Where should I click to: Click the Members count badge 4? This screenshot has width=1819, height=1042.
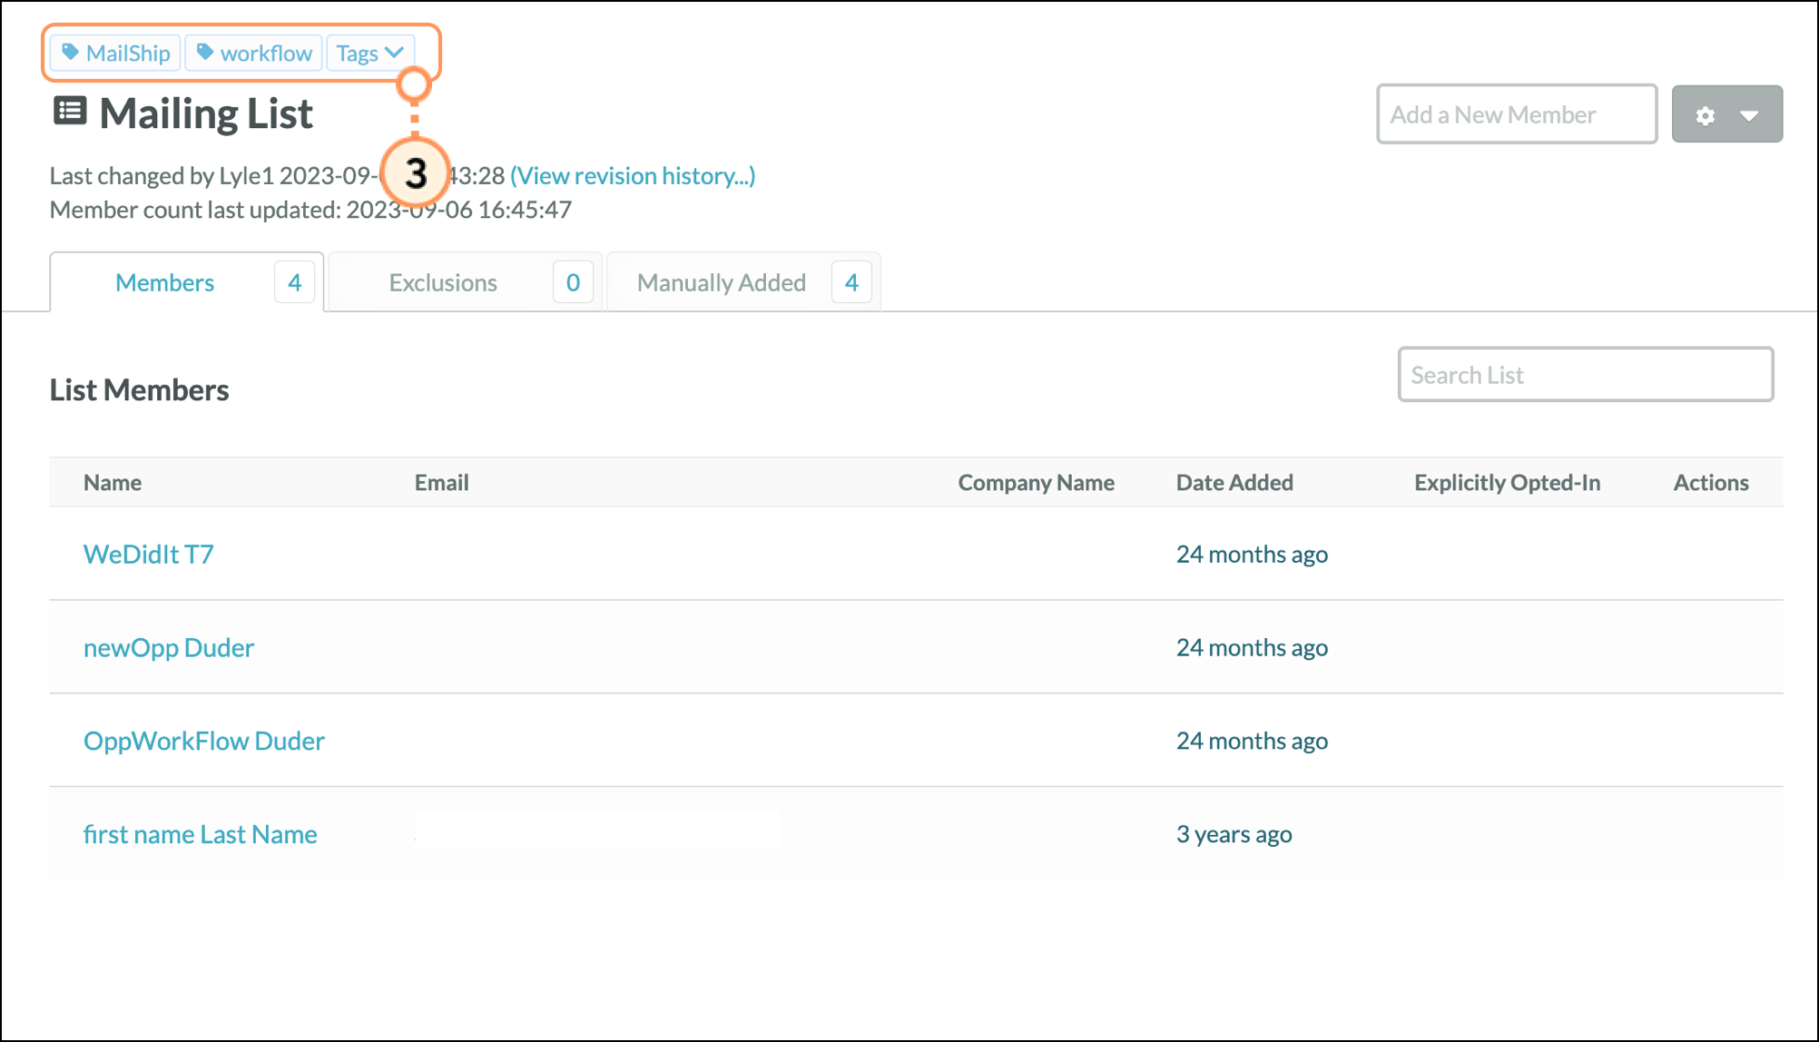click(295, 282)
